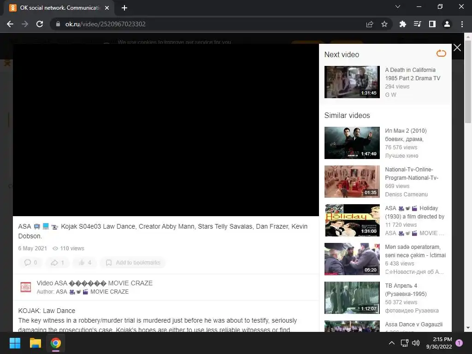Image resolution: width=472 pixels, height=354 pixels.
Task: Toggle the browser side panel icon
Action: [x=432, y=24]
